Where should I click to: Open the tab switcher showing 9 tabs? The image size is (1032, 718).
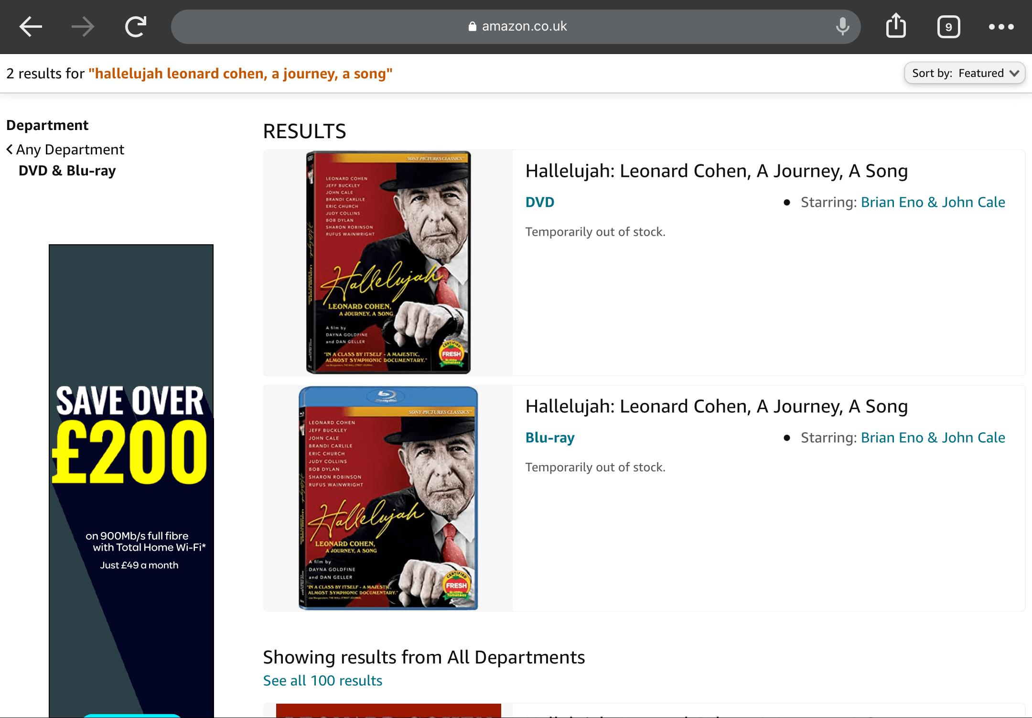click(948, 27)
